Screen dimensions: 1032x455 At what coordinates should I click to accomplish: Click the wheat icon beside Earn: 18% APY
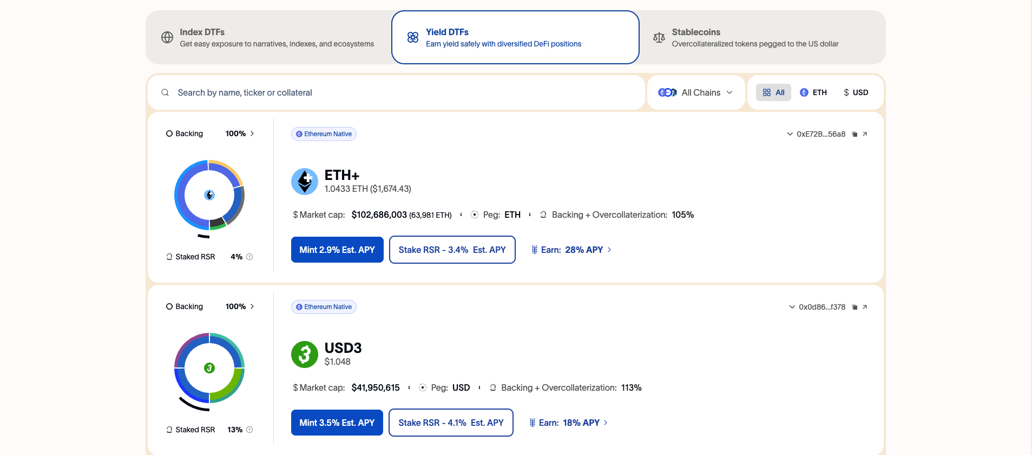point(532,423)
